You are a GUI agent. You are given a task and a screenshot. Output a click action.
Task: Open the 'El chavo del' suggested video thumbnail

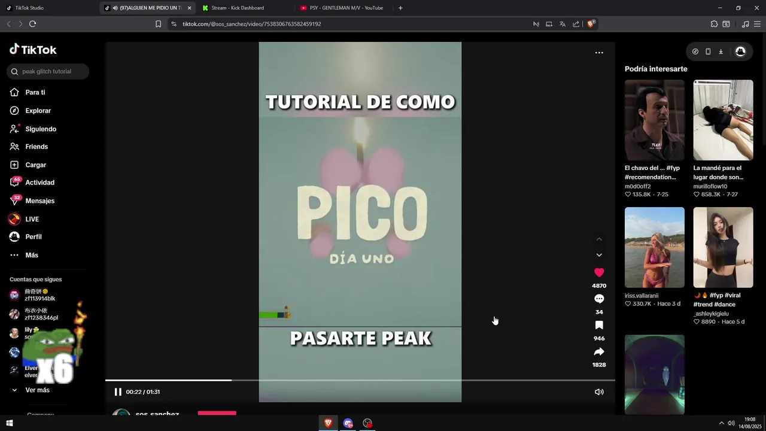655,120
